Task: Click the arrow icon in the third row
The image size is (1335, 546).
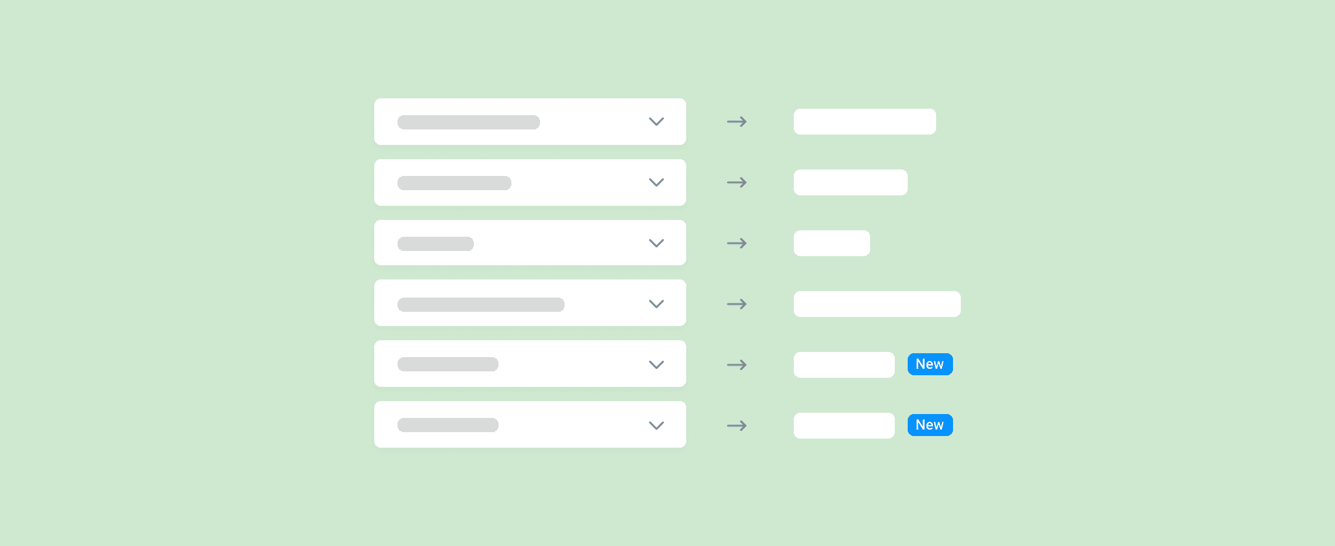Action: (x=737, y=243)
